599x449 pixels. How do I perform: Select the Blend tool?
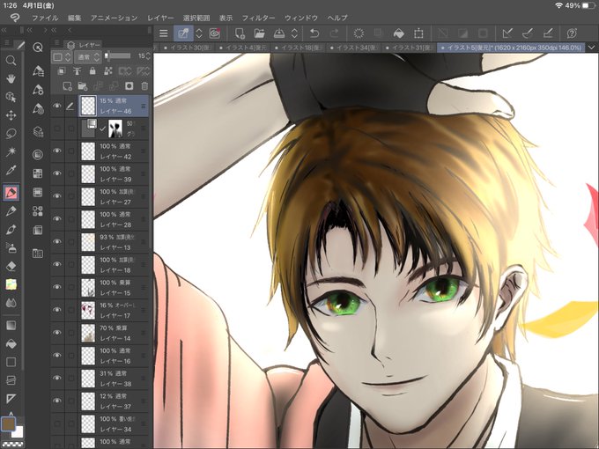11,303
